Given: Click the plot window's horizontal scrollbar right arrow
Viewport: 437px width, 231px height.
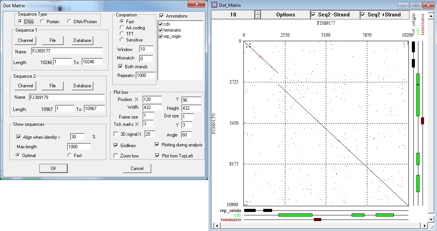Looking at the screenshot, I should (424, 225).
